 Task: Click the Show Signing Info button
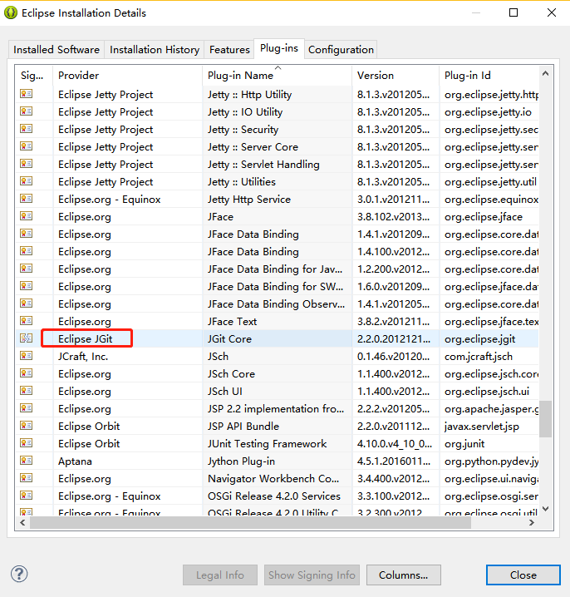coord(312,575)
